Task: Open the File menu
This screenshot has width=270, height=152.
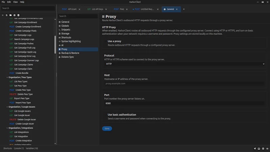Action: coord(3,2)
